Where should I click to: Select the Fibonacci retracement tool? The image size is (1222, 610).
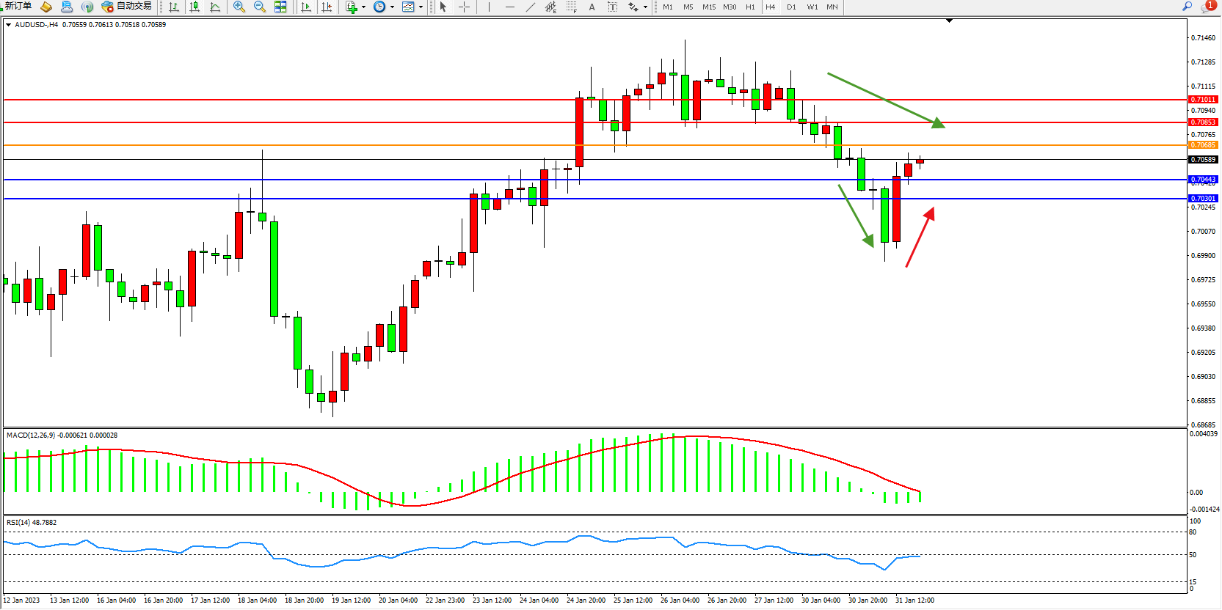click(572, 7)
